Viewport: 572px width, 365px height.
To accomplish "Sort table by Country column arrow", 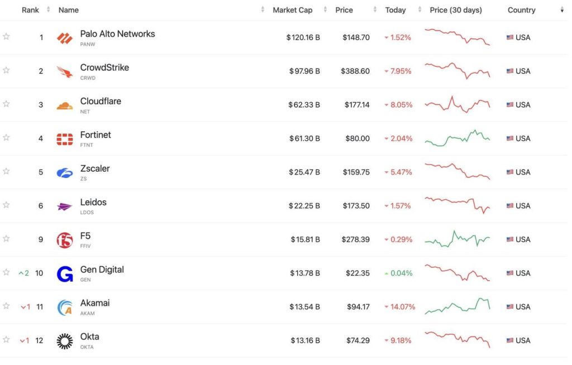I will tap(562, 10).
